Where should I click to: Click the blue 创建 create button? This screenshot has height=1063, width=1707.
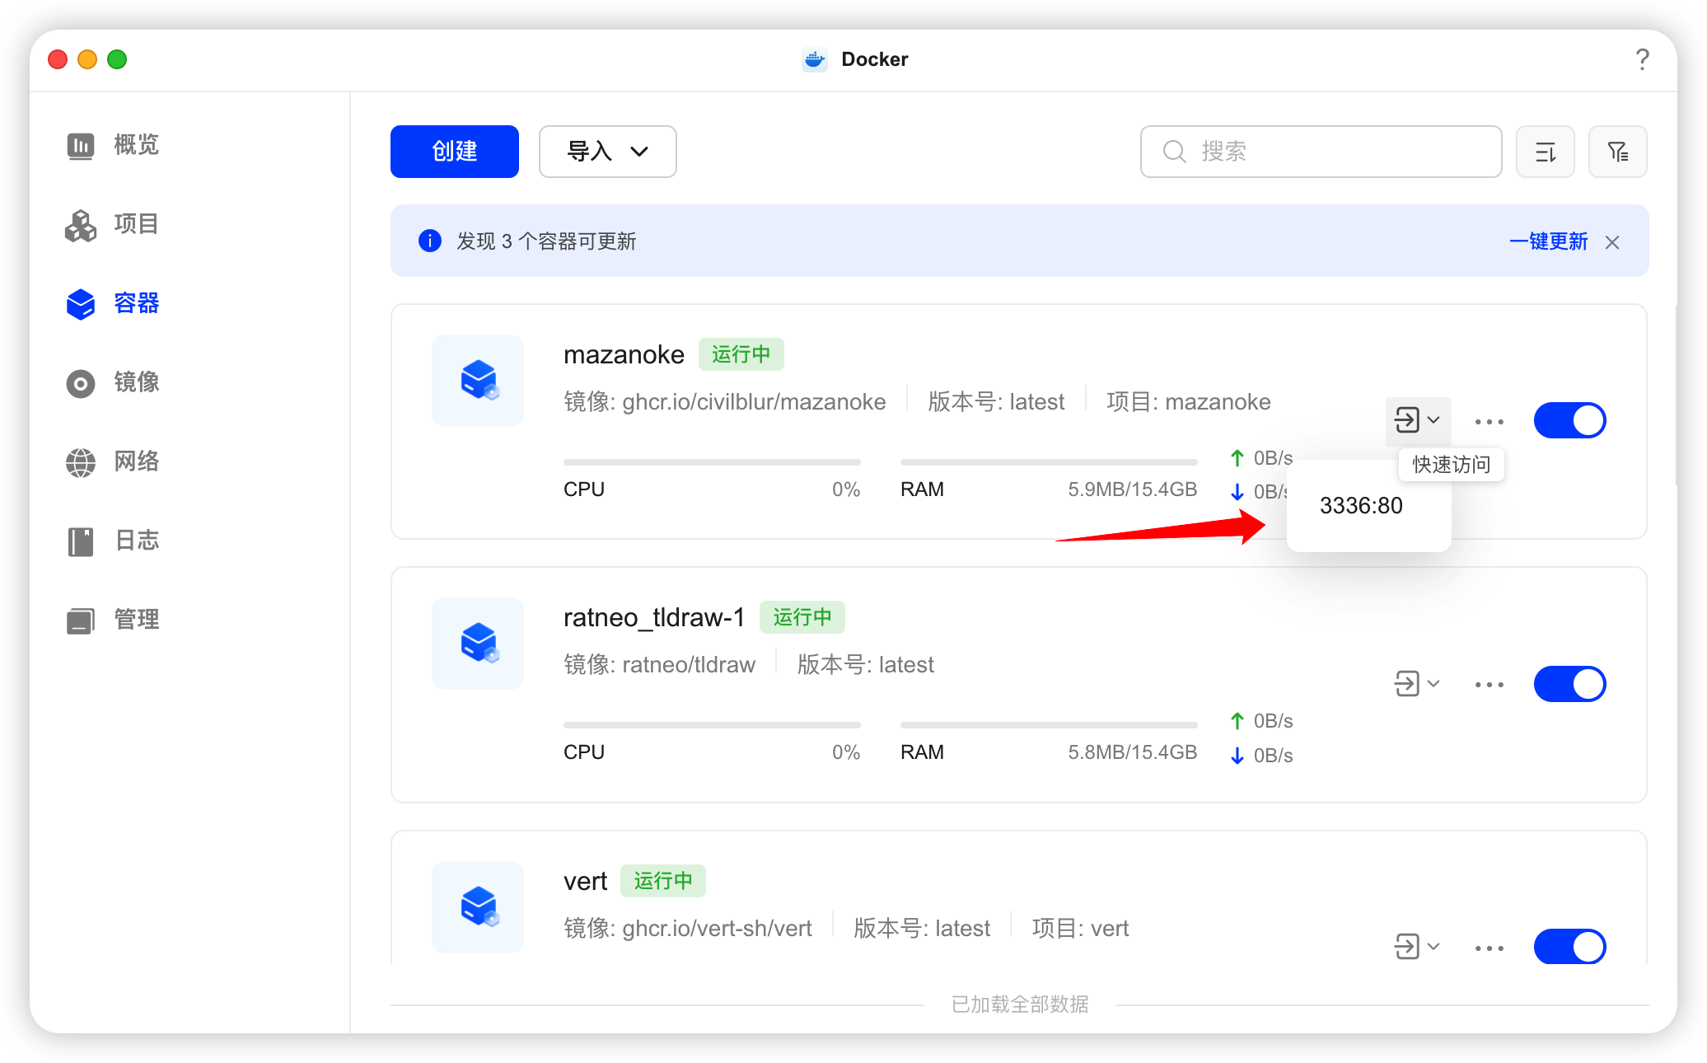455,152
